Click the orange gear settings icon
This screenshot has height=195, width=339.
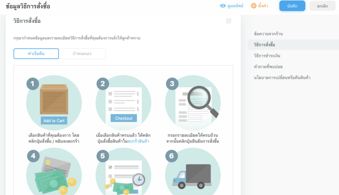(254, 6)
